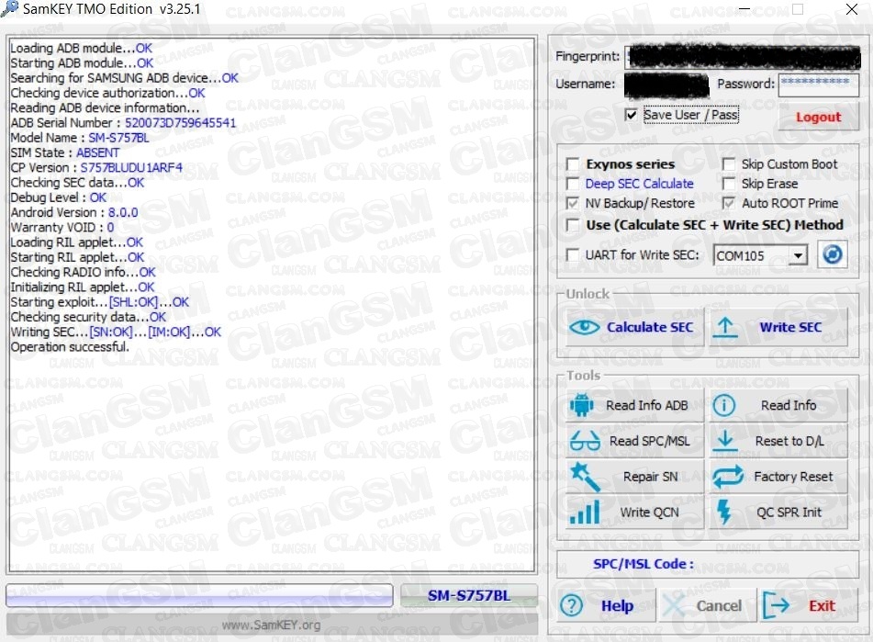Select the 'Starting exploit...' log line
Viewport: 873px width, 642px height.
(100, 302)
